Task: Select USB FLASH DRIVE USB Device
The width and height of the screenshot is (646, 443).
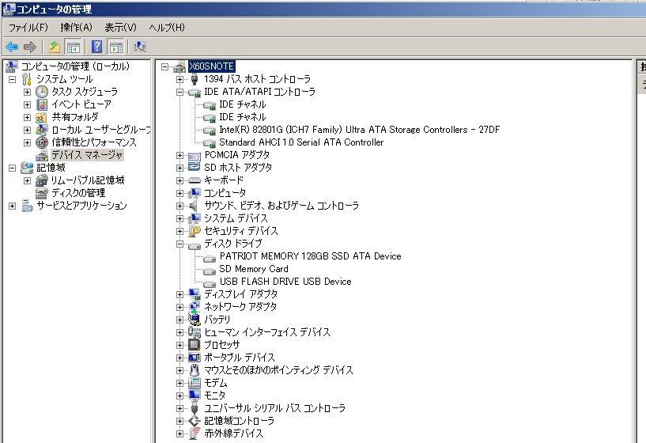Action: (x=285, y=282)
